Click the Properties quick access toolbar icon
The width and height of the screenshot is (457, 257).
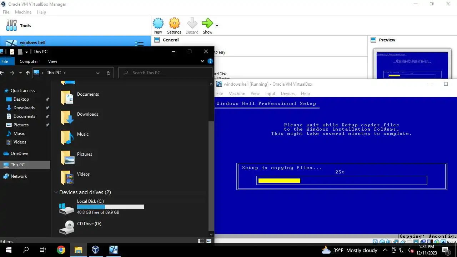12,52
